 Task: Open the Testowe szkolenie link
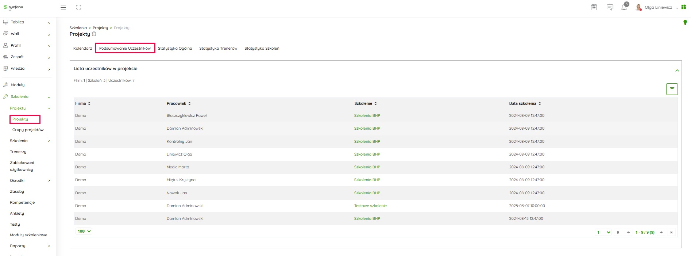370,206
